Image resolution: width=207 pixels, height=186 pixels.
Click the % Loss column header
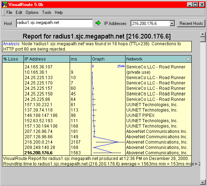[x=13, y=59]
